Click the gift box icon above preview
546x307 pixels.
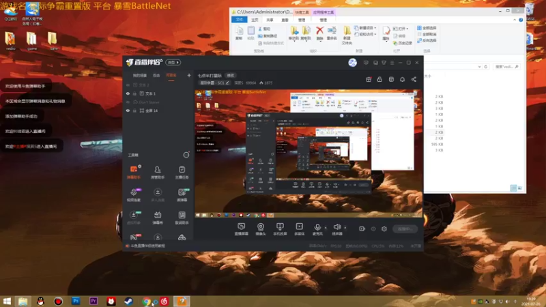[369, 79]
